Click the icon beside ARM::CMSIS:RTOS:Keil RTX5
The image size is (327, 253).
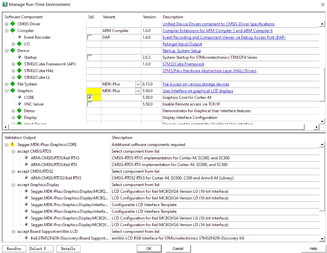(x=26, y=158)
